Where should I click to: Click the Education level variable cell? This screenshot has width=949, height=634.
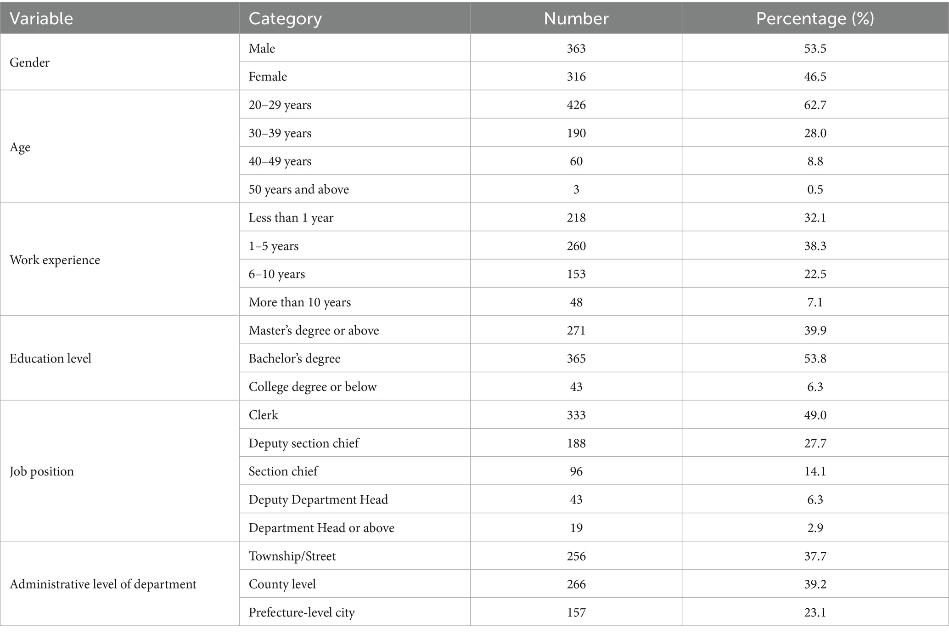(x=51, y=358)
